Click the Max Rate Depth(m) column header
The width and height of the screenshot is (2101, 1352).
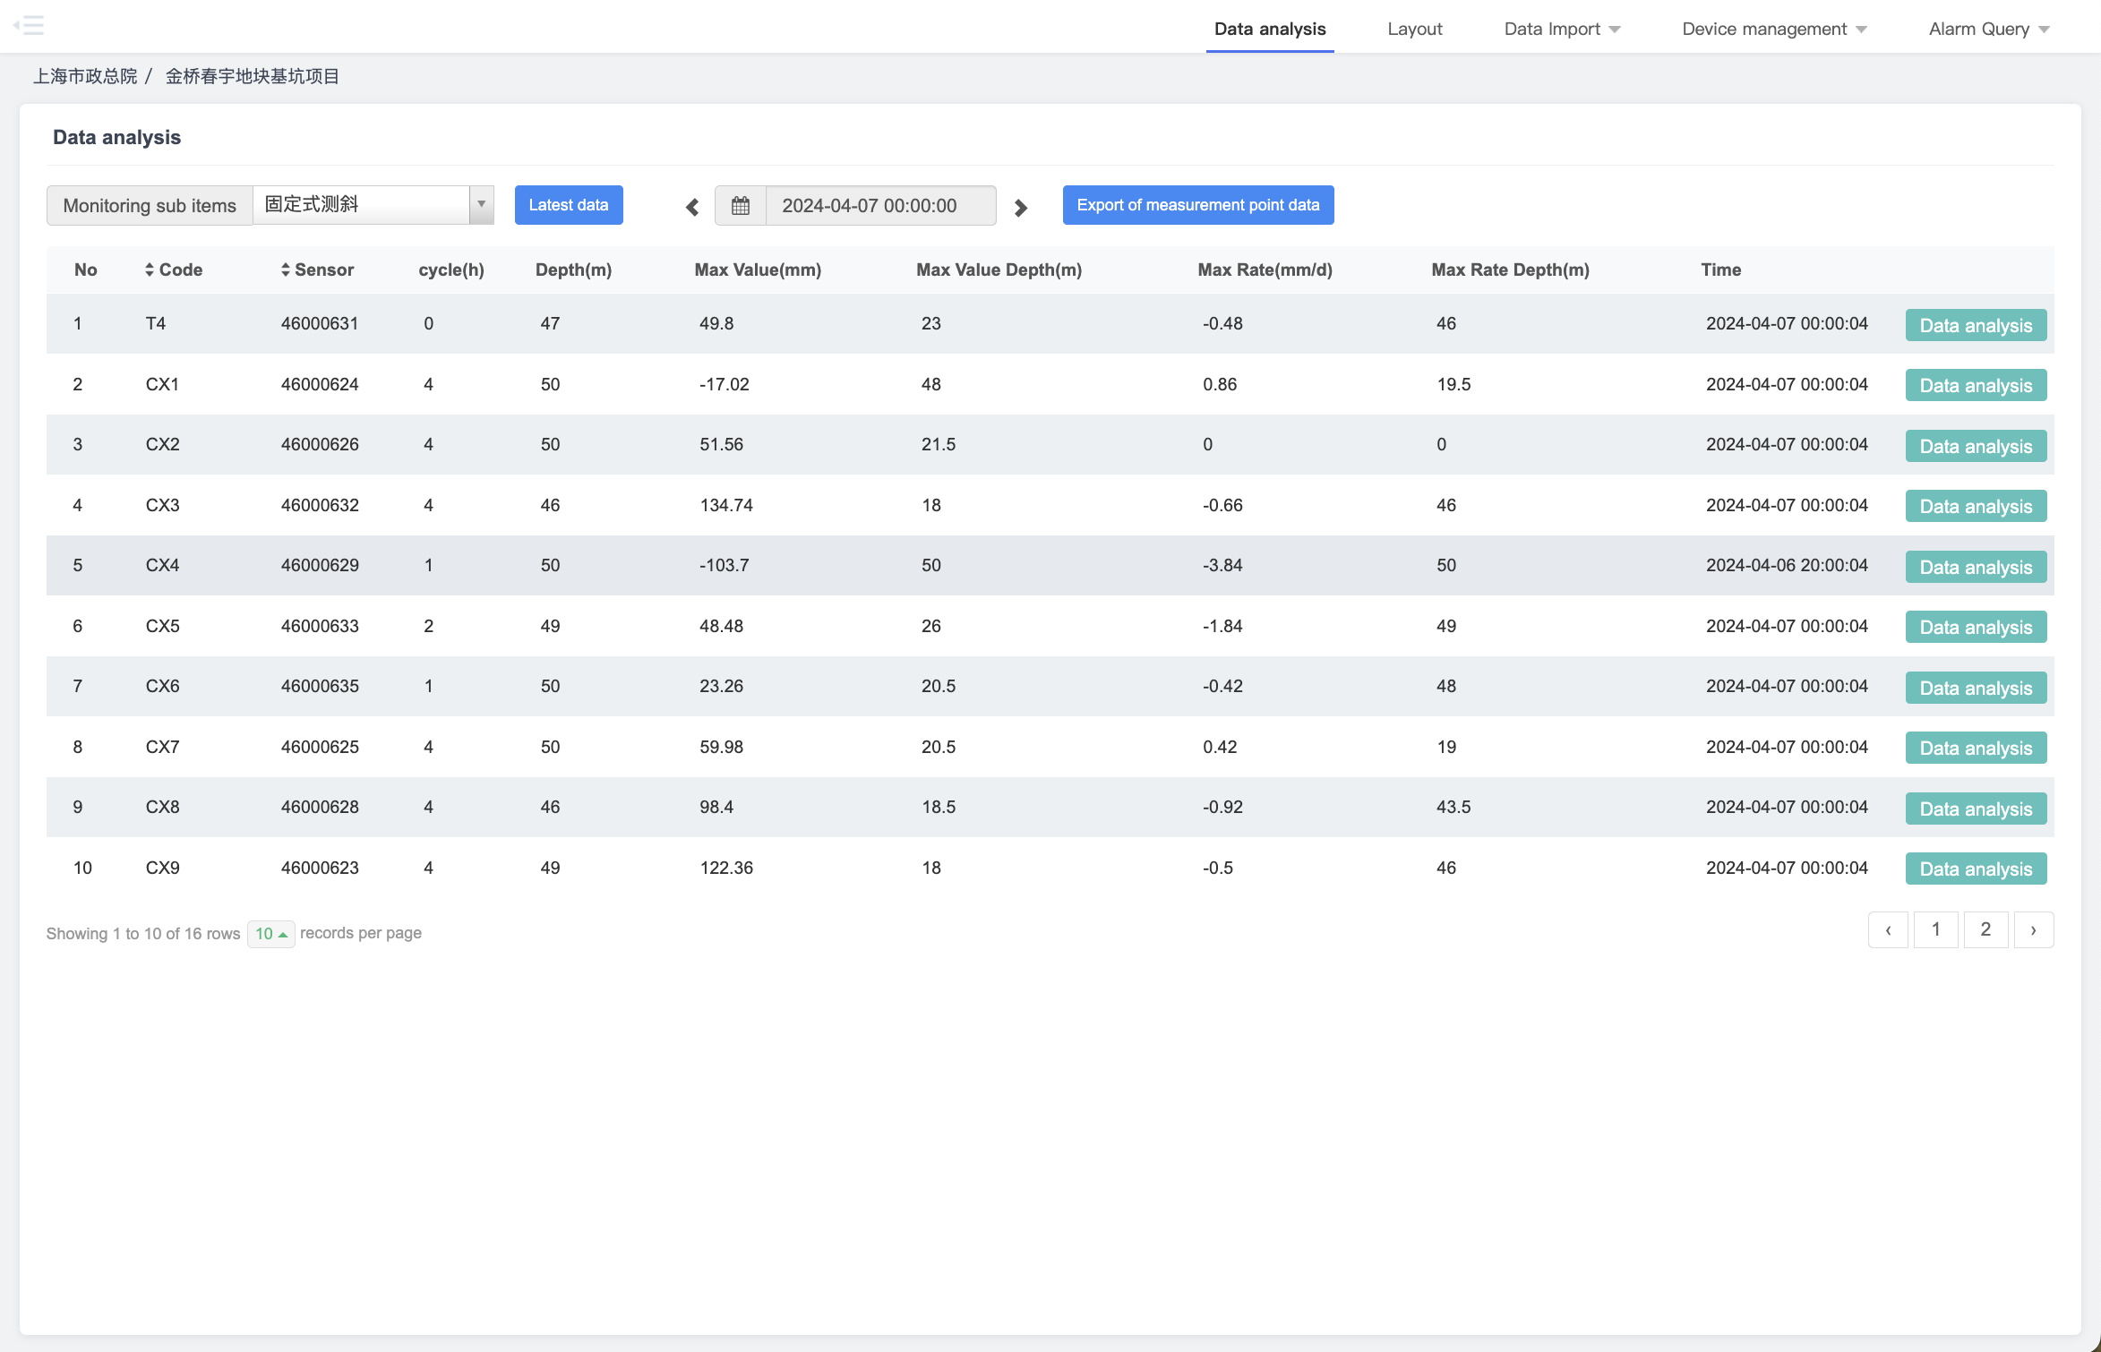1510,270
